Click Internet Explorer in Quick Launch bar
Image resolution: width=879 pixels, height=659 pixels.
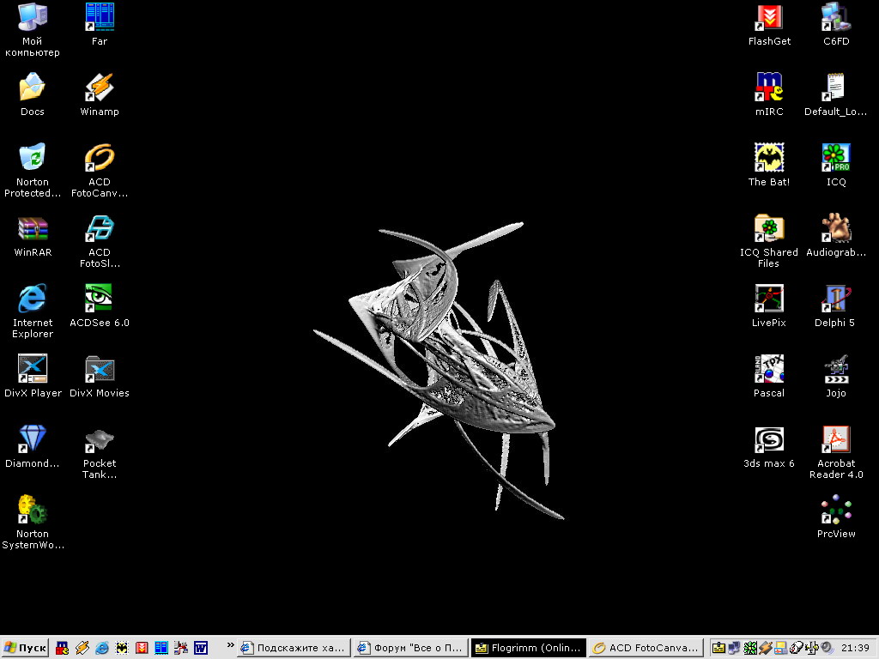pyautogui.click(x=102, y=648)
